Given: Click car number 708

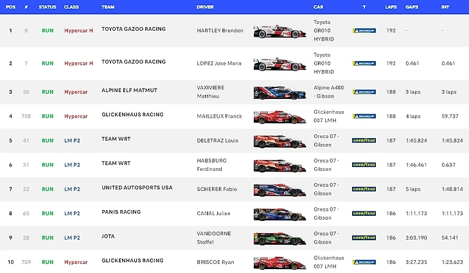Looking at the screenshot, I should 26,116.
